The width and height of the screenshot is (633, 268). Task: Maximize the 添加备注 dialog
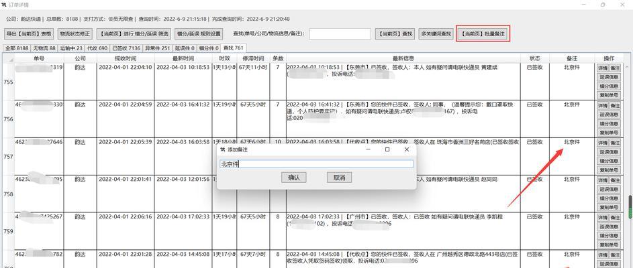pos(387,149)
